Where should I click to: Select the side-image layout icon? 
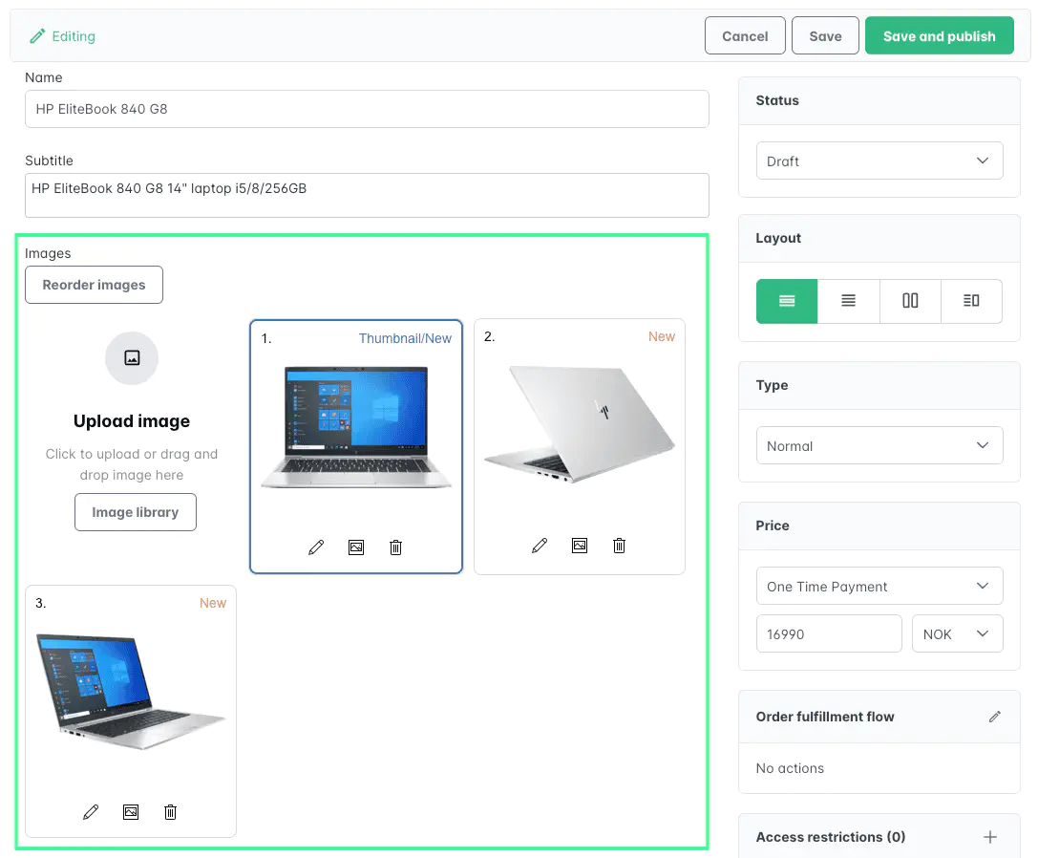(971, 301)
